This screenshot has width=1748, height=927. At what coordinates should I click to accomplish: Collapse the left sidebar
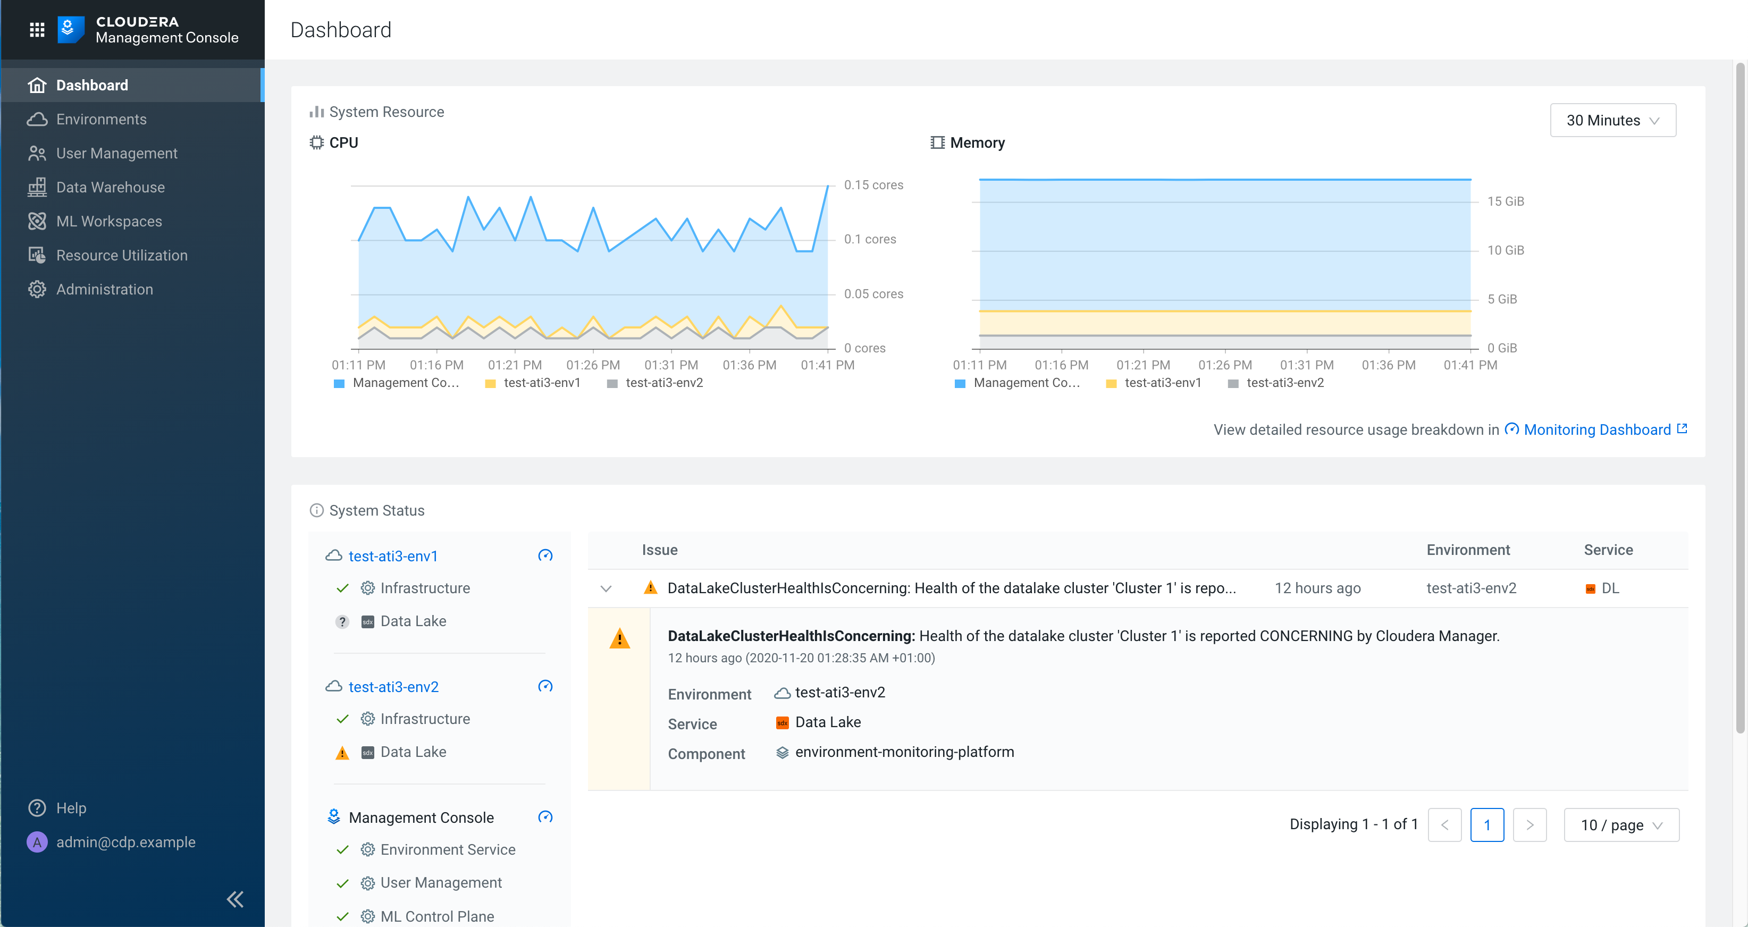(x=235, y=898)
